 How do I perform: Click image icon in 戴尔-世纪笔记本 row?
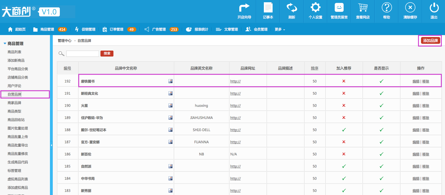[170, 130]
